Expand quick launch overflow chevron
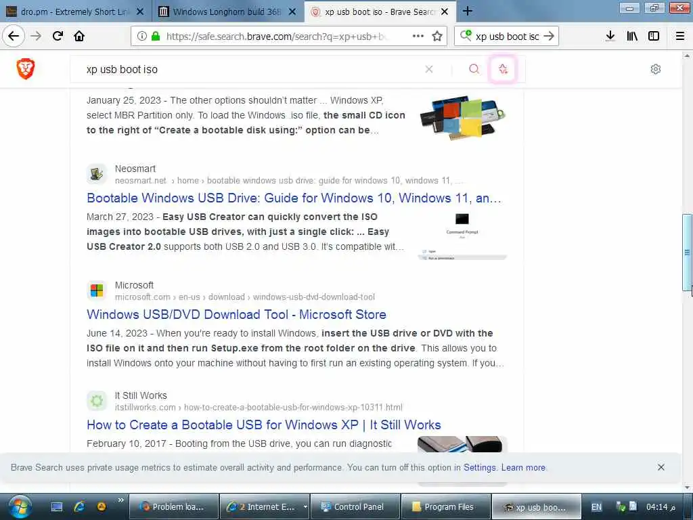 pyautogui.click(x=120, y=500)
